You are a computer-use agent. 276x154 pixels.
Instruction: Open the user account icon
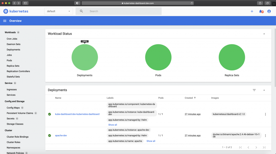(x=269, y=11)
